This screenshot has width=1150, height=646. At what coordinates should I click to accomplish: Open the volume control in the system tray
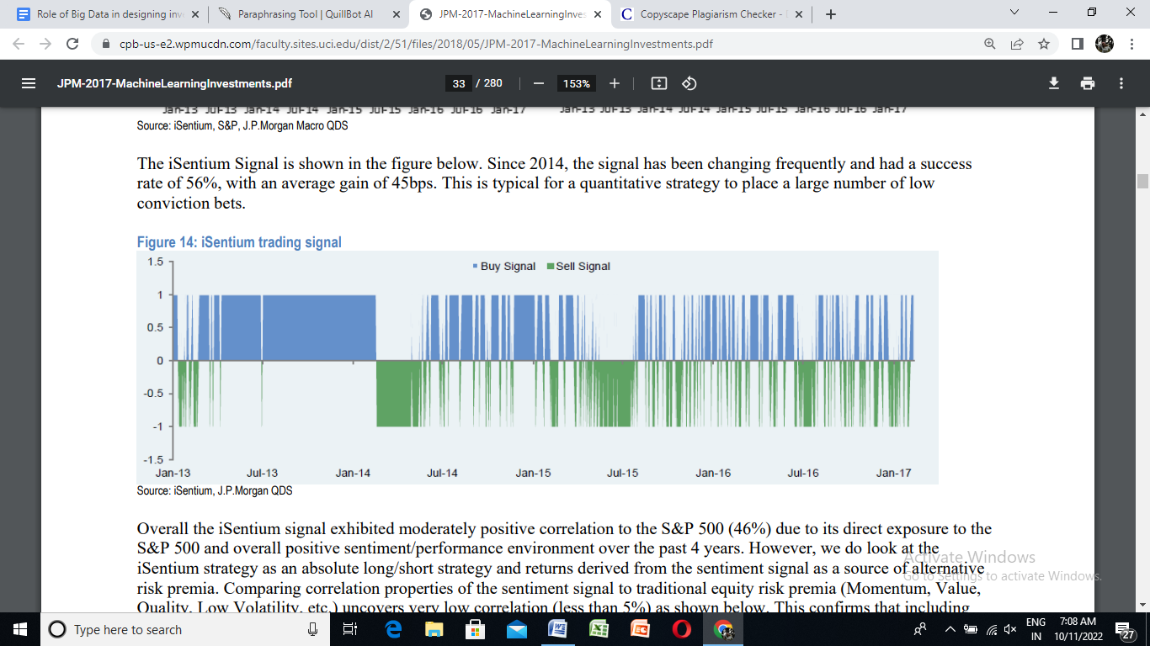click(x=1011, y=629)
